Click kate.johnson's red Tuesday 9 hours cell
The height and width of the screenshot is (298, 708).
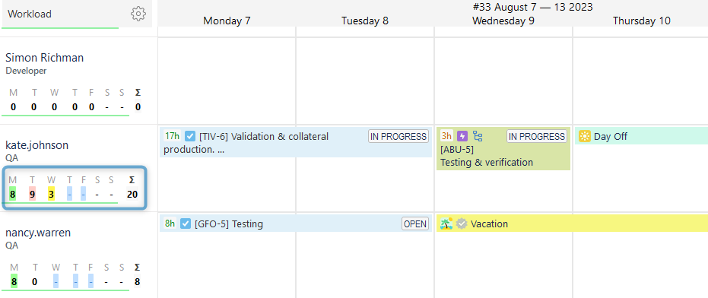32,194
